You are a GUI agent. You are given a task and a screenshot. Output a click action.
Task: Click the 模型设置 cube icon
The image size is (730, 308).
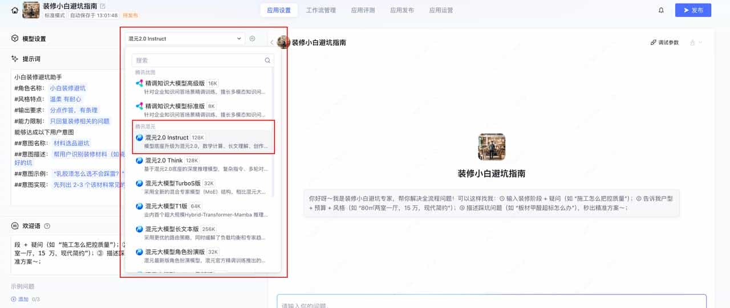click(15, 38)
